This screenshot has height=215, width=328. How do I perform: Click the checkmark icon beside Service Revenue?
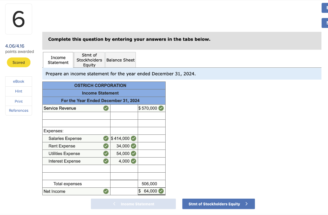tap(106, 108)
